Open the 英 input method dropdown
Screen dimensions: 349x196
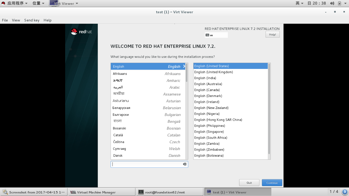(299, 3)
